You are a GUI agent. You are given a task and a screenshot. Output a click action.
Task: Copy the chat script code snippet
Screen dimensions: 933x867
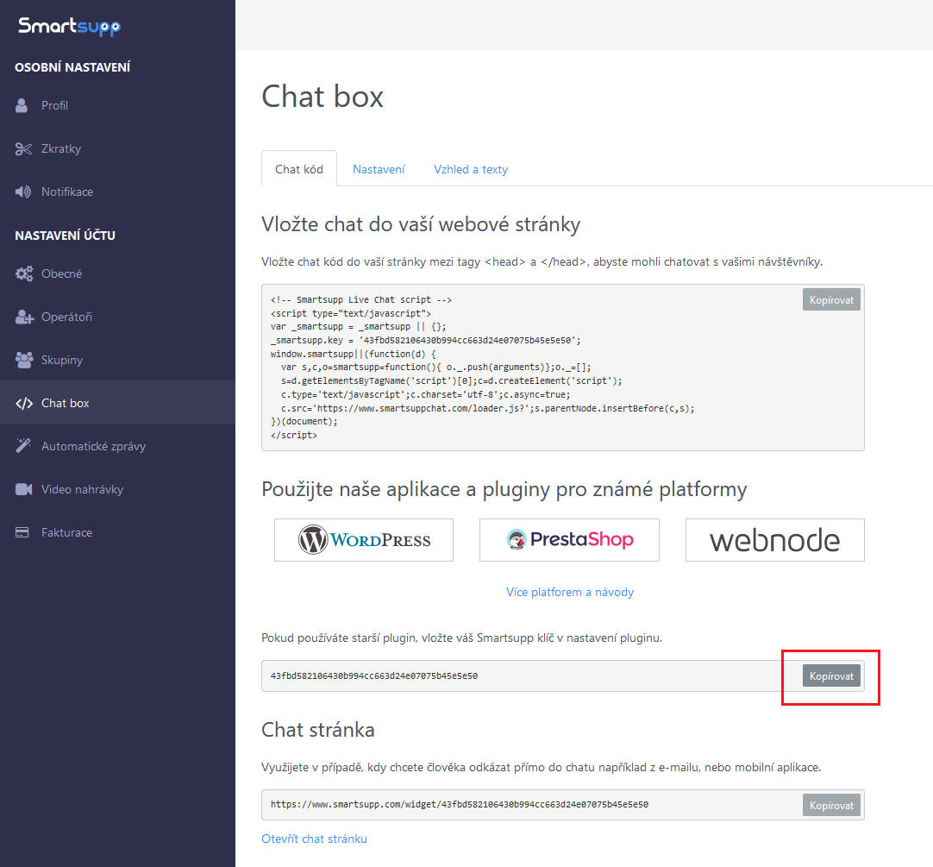click(831, 299)
